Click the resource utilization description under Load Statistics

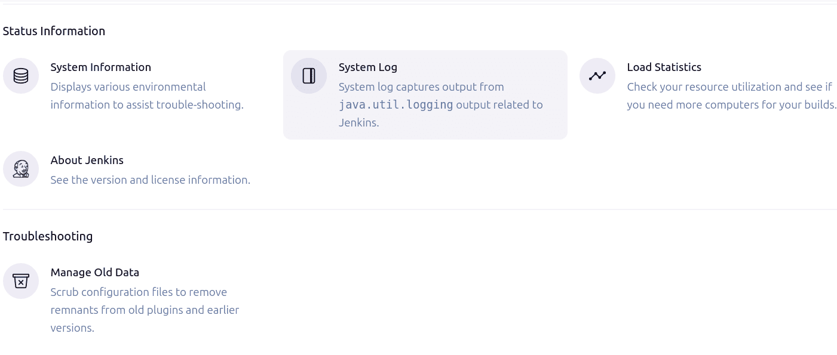(731, 95)
